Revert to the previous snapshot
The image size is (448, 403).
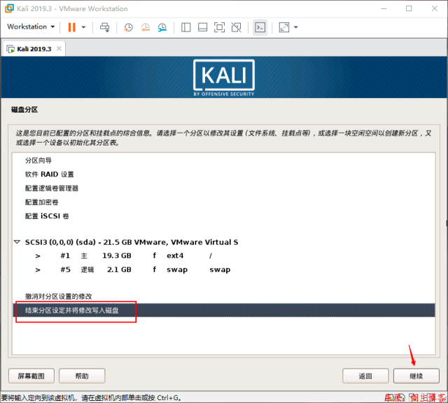point(145,27)
